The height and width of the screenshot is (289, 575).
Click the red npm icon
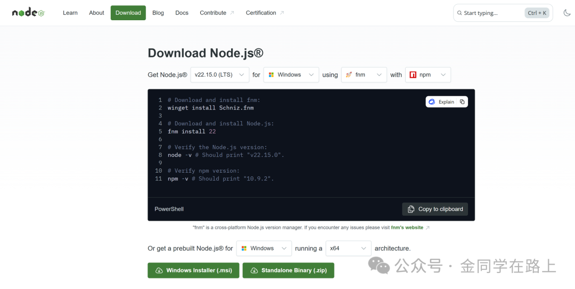(413, 74)
